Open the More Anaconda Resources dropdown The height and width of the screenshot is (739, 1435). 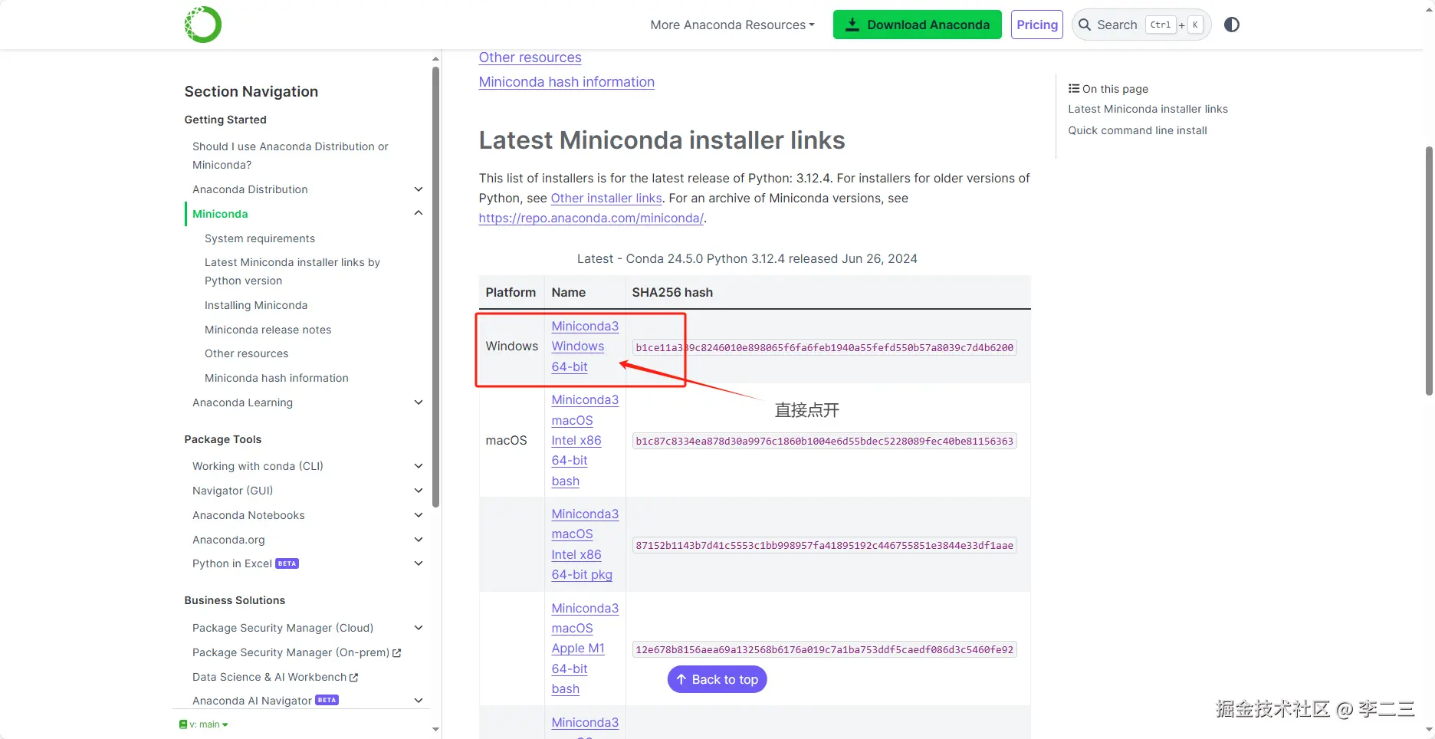tap(732, 25)
